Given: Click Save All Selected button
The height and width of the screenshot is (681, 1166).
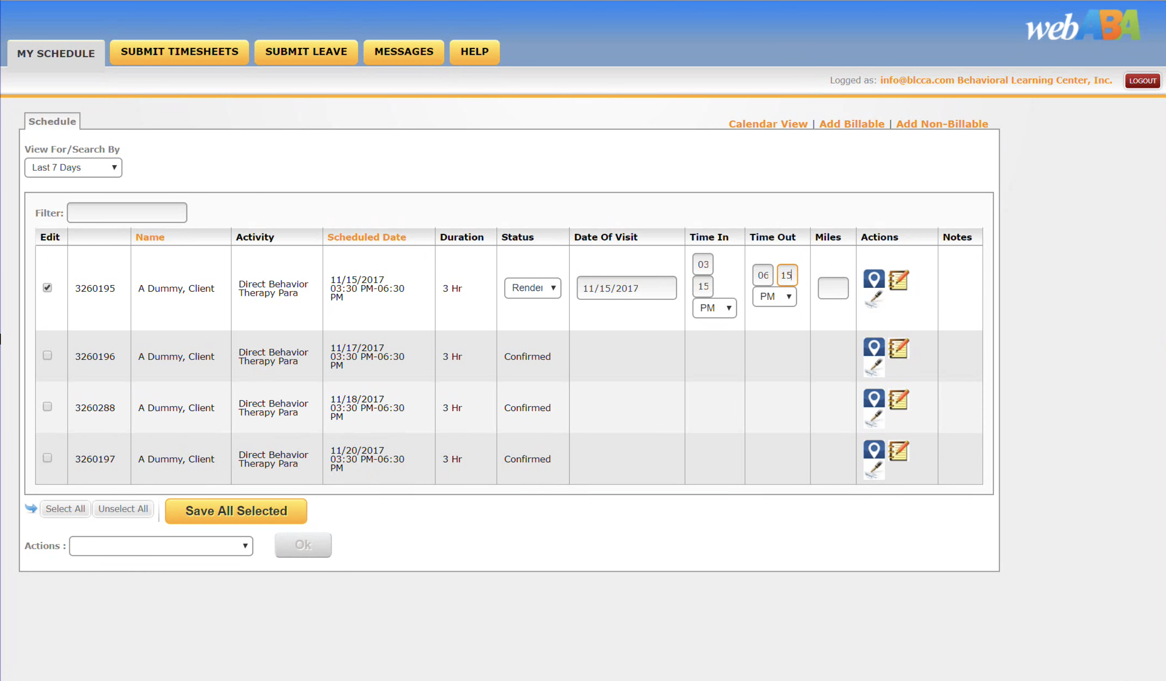Looking at the screenshot, I should (x=236, y=511).
